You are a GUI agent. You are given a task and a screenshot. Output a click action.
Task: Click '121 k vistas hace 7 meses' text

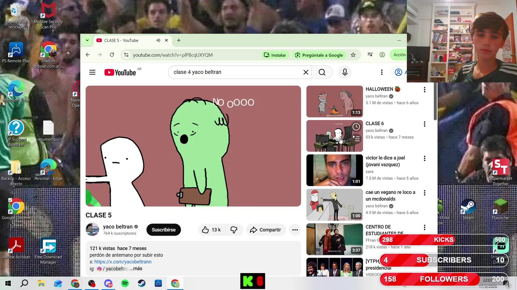click(118, 248)
